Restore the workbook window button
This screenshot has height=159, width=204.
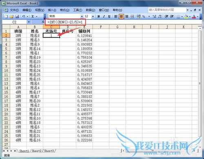[195, 10]
